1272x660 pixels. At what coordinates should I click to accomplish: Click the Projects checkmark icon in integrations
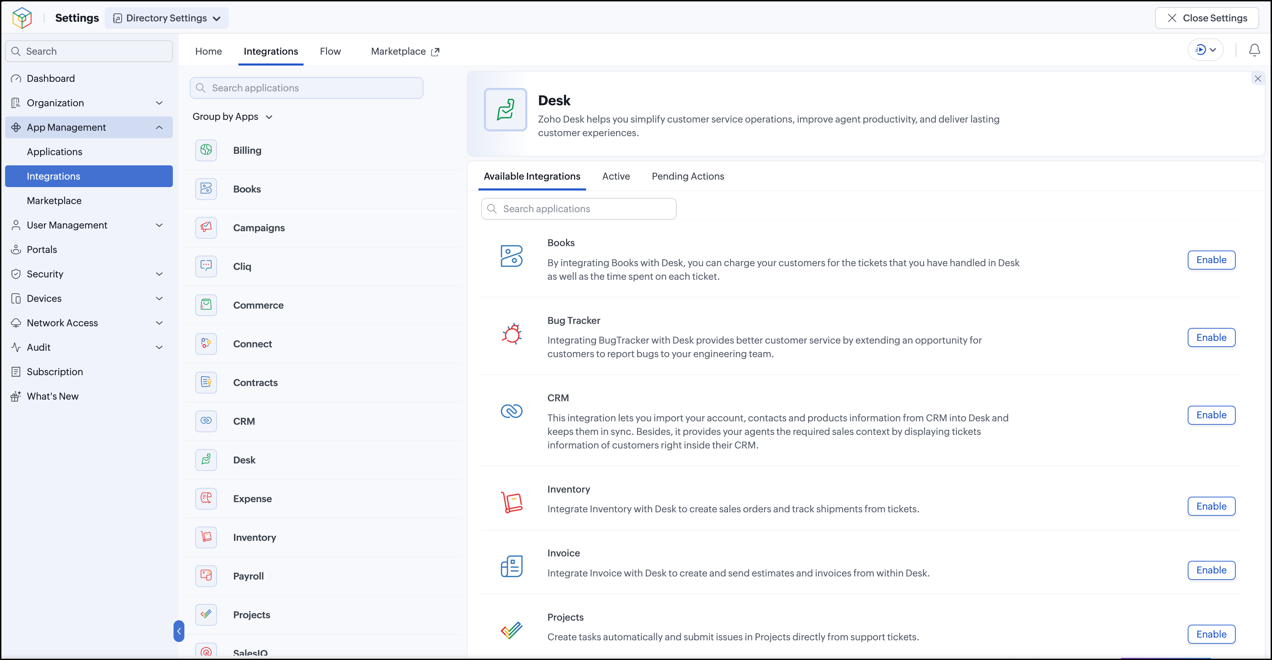(x=512, y=630)
